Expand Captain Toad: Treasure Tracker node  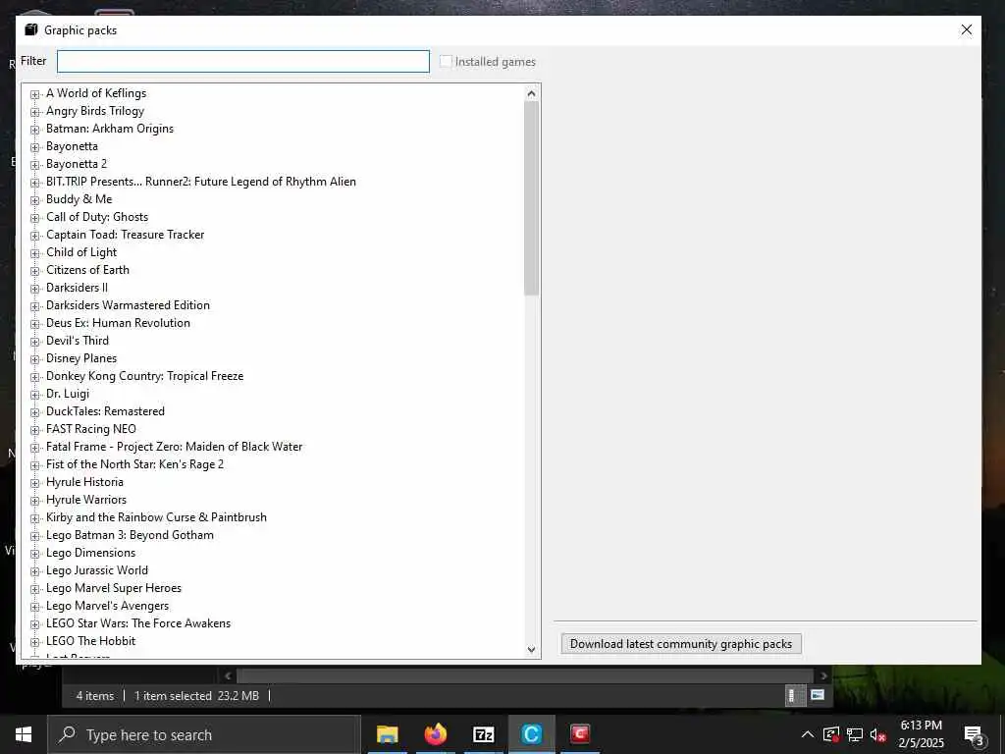35,236
